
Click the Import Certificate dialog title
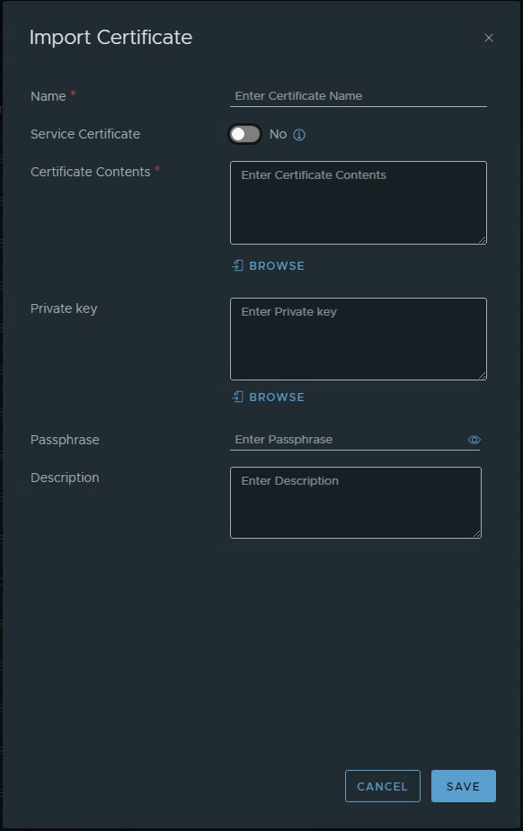pos(111,38)
